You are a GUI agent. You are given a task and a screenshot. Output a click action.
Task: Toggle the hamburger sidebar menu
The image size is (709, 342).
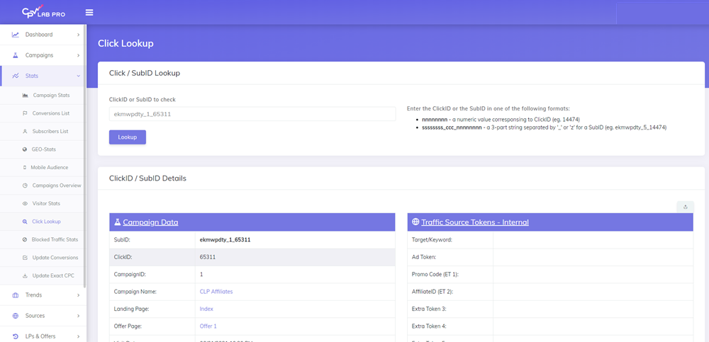point(89,12)
